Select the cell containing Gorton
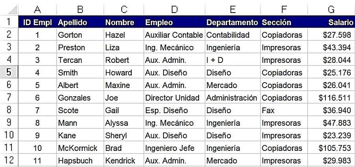The height and width of the screenshot is (167, 355). [x=80, y=35]
